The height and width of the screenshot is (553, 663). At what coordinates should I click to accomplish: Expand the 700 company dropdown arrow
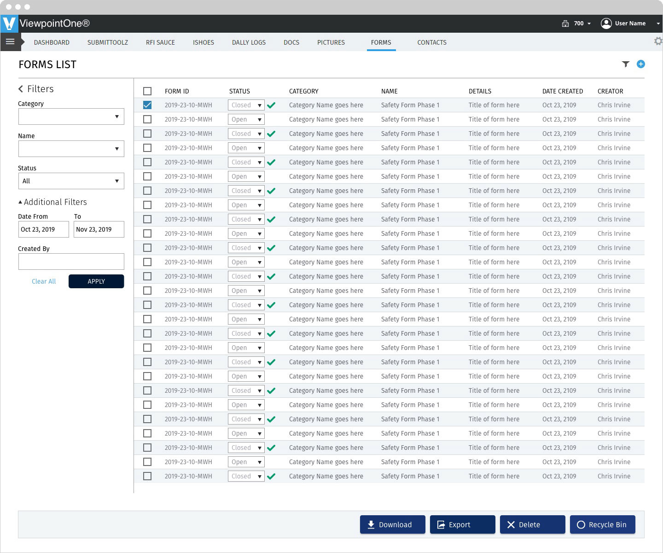[589, 23]
